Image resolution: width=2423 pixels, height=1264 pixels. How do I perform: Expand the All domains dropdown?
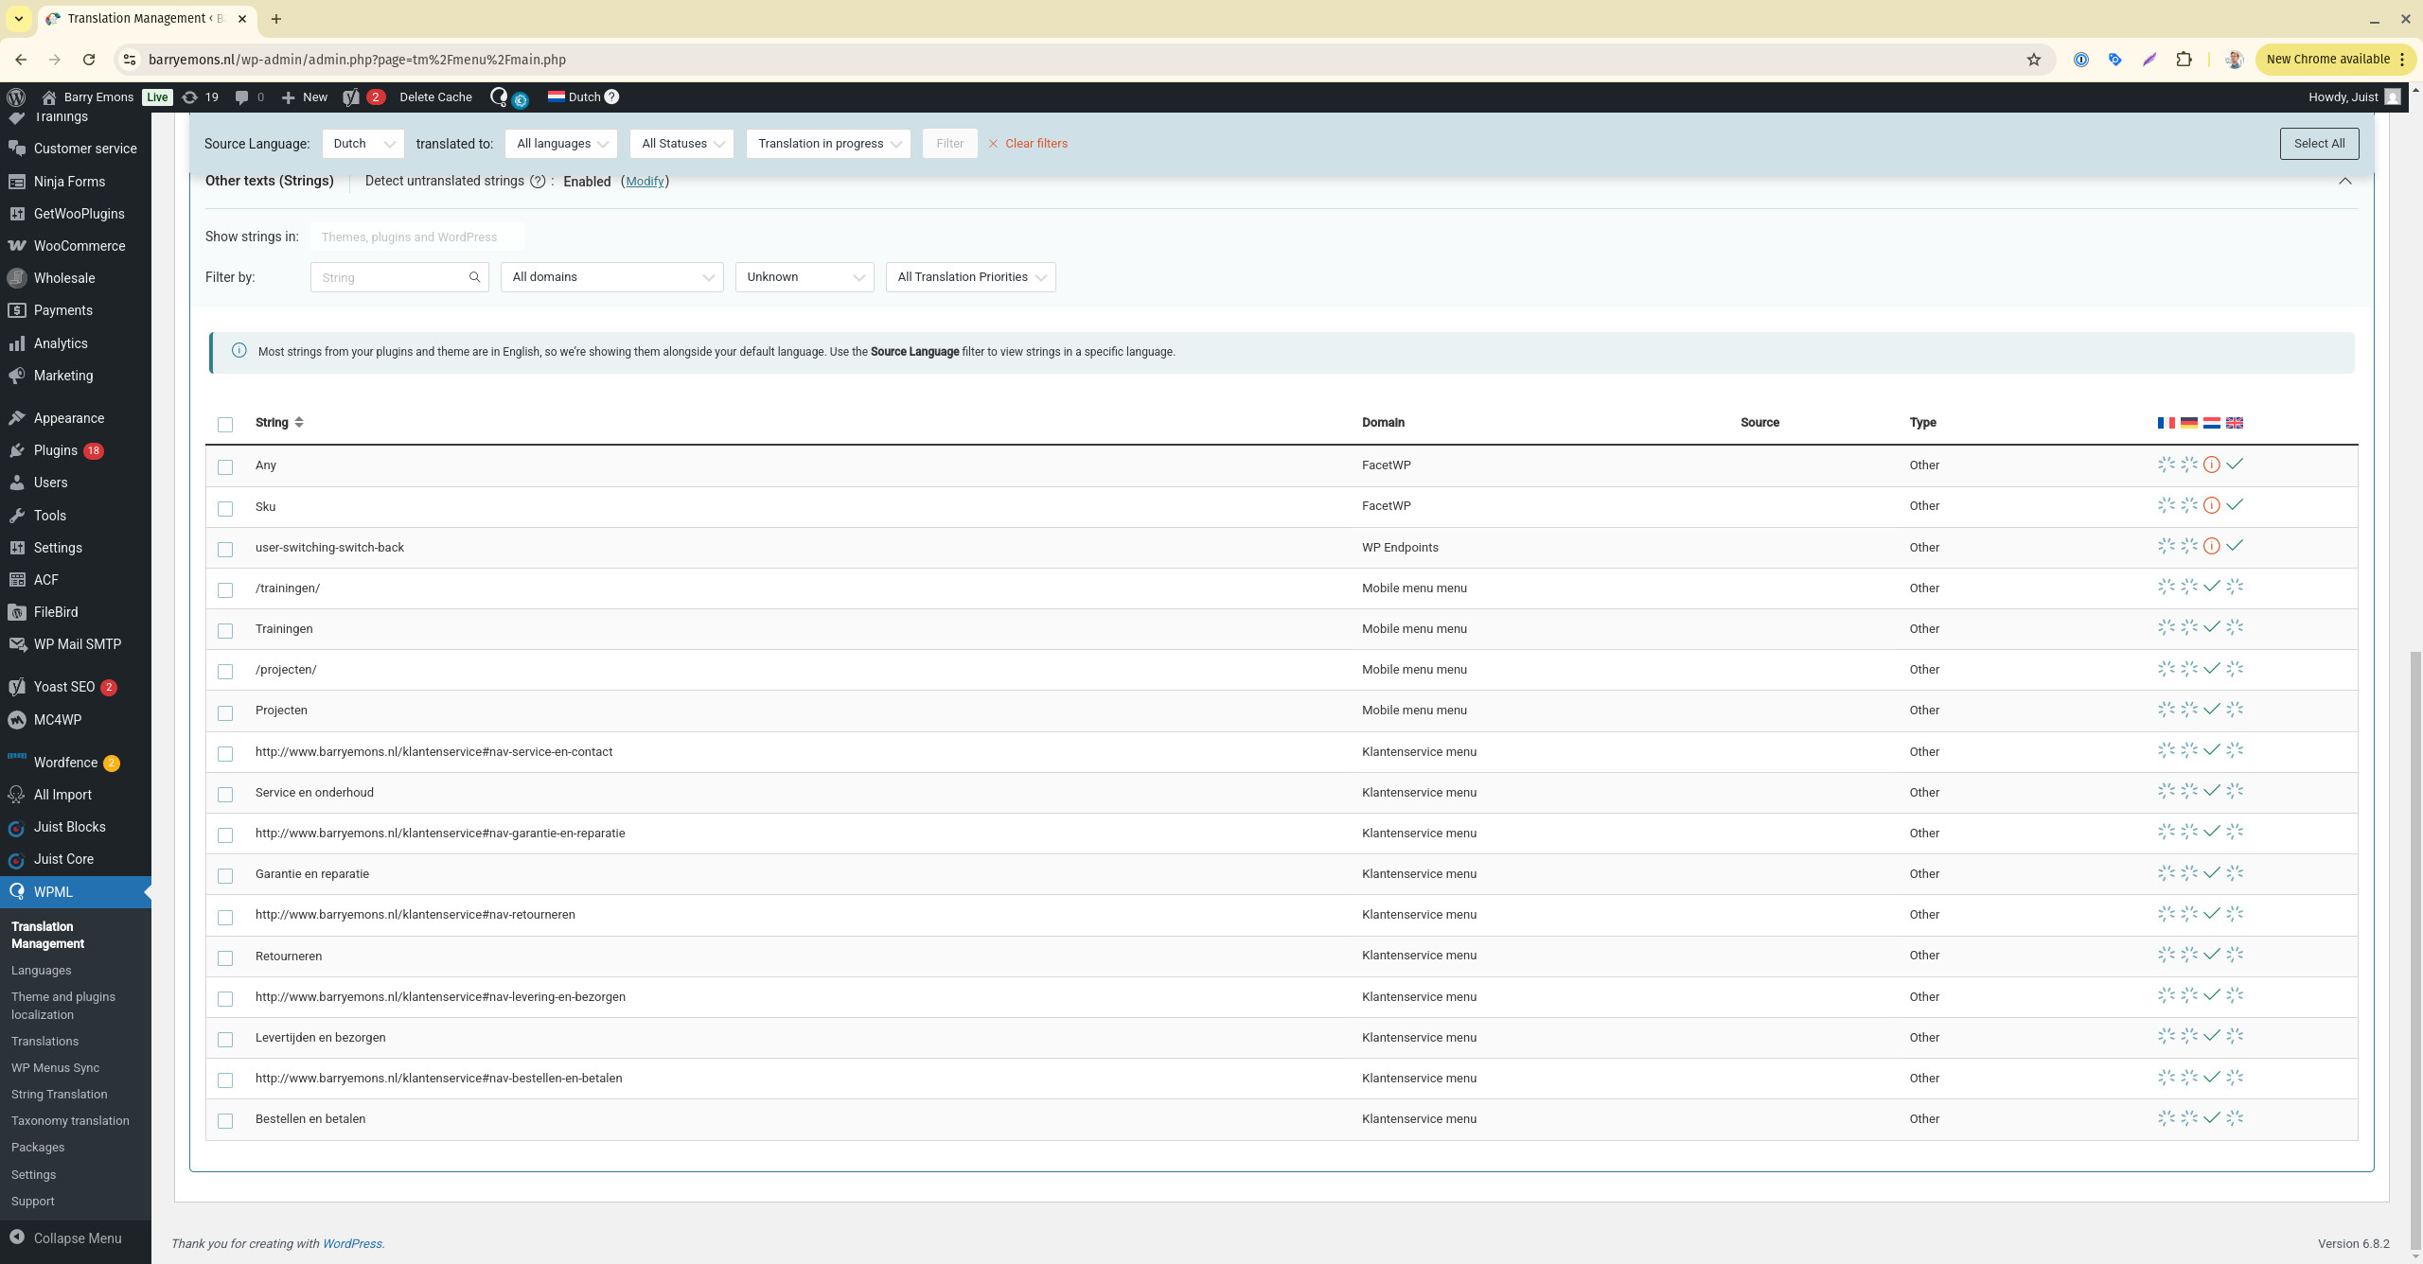(x=611, y=277)
